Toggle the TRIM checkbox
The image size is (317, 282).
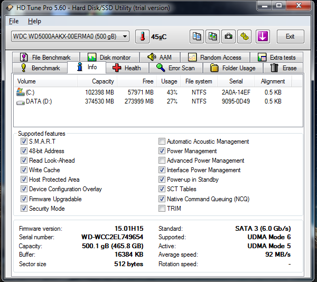pyautogui.click(x=162, y=209)
